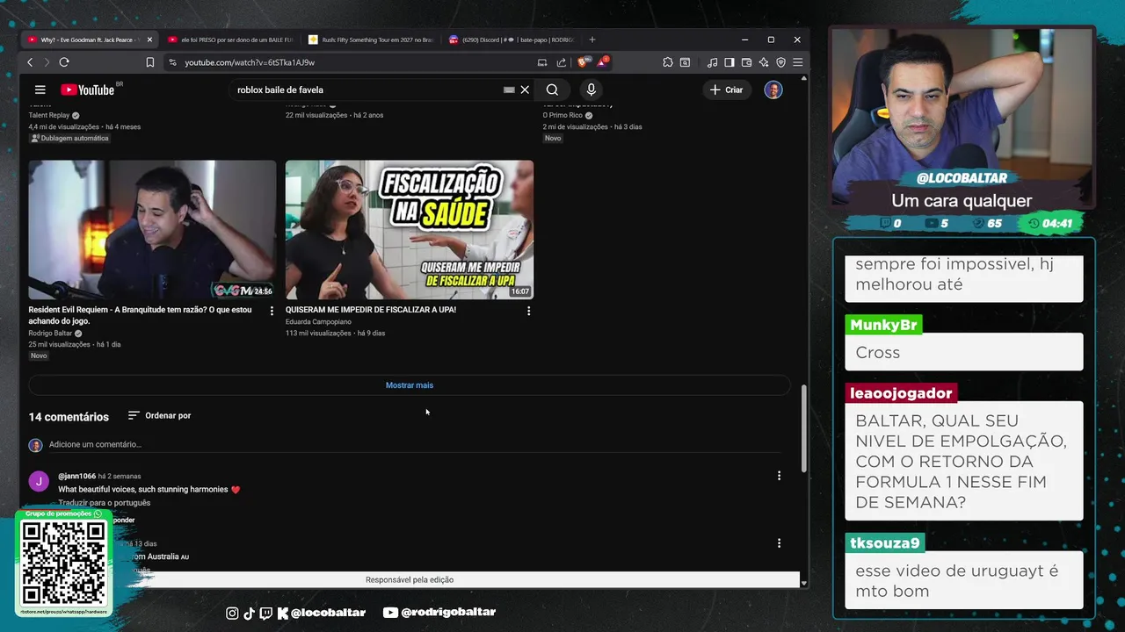Click the @jann1066 avatar circle
1125x632 pixels.
click(39, 481)
